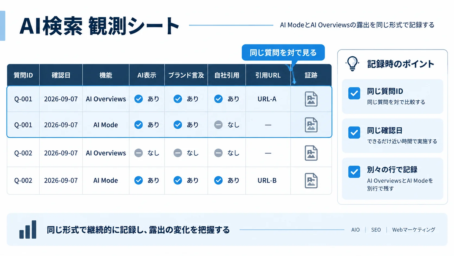This screenshot has height=256, width=454.
Task: Click the 質問ID column header
Action: click(23, 75)
